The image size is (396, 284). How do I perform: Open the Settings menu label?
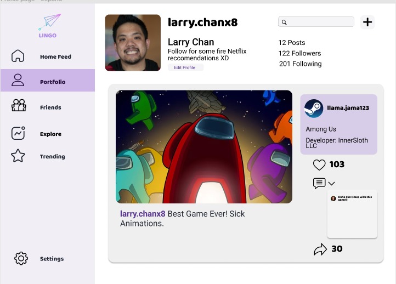pos(52,259)
